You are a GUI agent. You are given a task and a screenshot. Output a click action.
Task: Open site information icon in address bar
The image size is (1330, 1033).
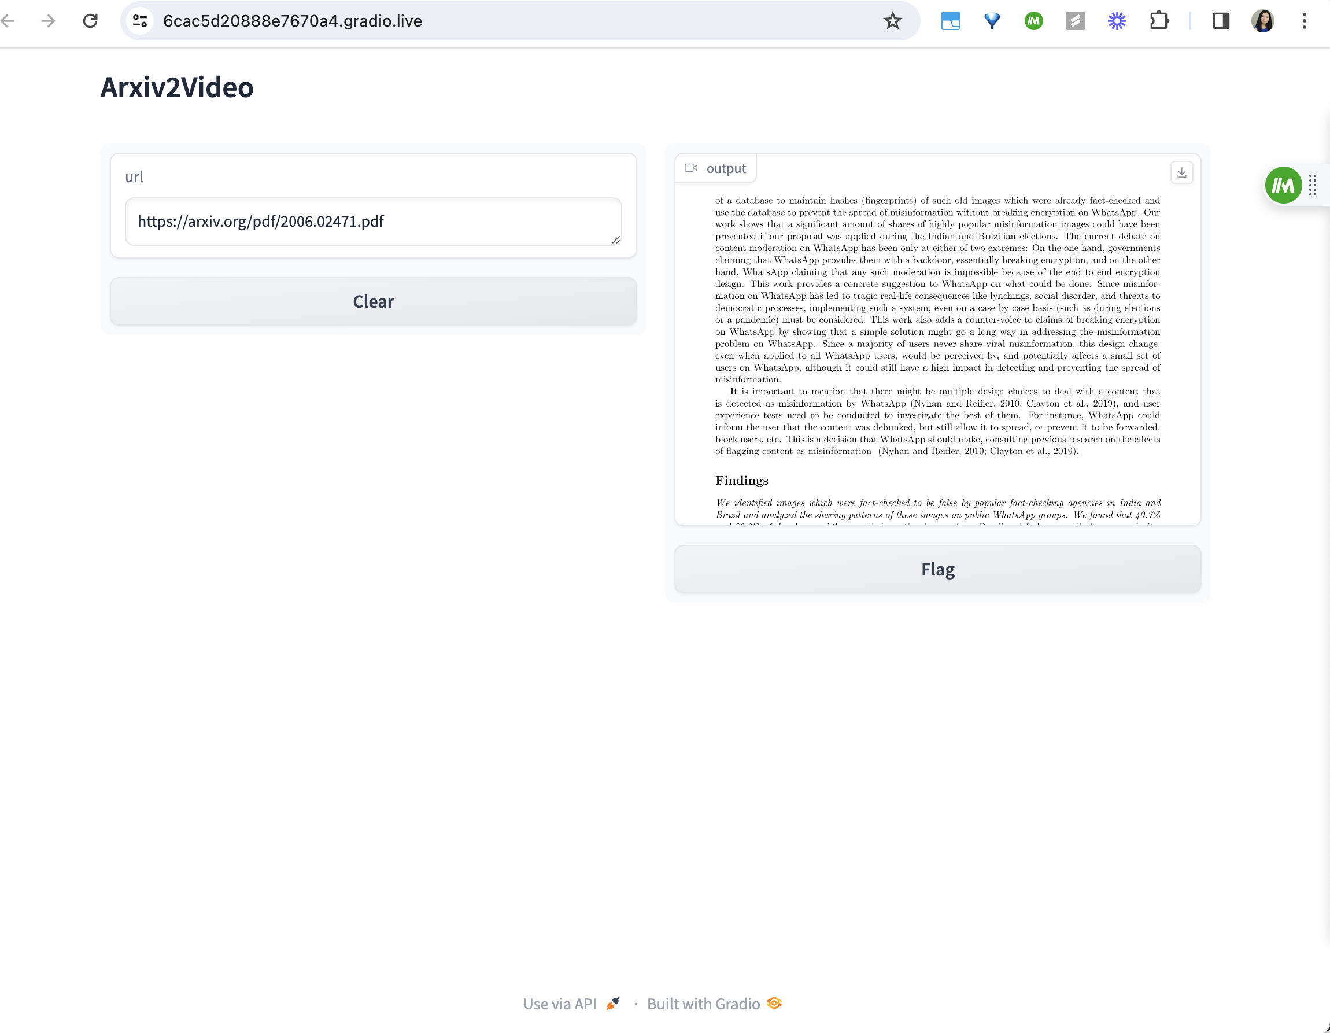click(140, 21)
